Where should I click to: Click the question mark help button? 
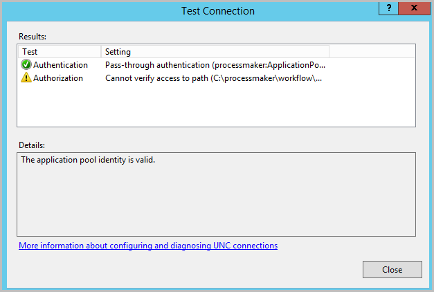(388, 8)
